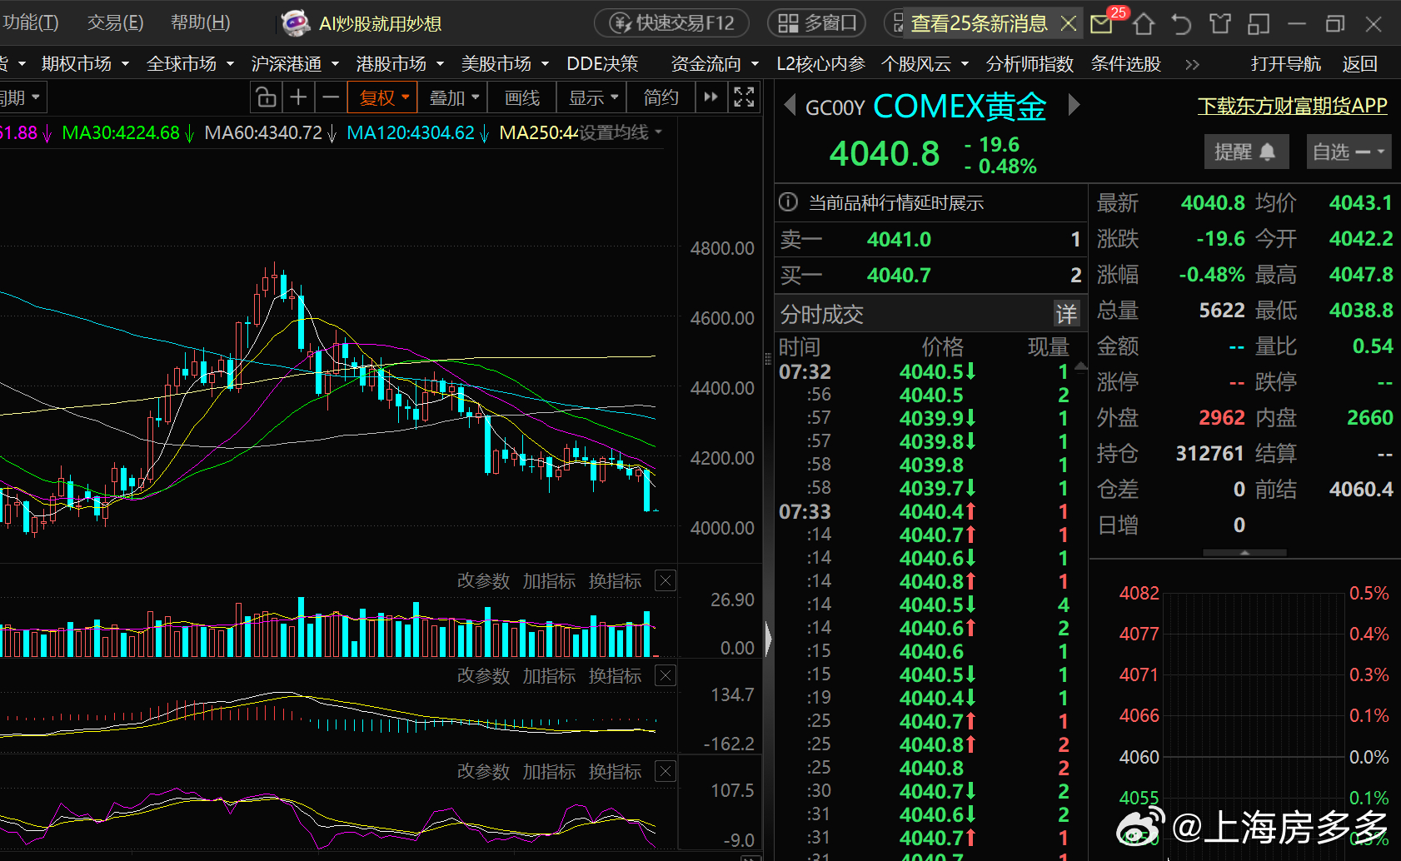This screenshot has height=861, width=1401.
Task: Open the 复权 dropdown
Action: point(383,97)
